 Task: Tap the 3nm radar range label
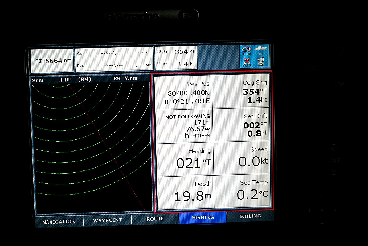pos(38,80)
